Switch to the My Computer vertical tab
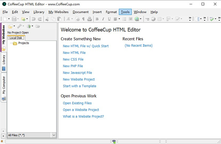This screenshot has width=221, height=144. coord(4,88)
